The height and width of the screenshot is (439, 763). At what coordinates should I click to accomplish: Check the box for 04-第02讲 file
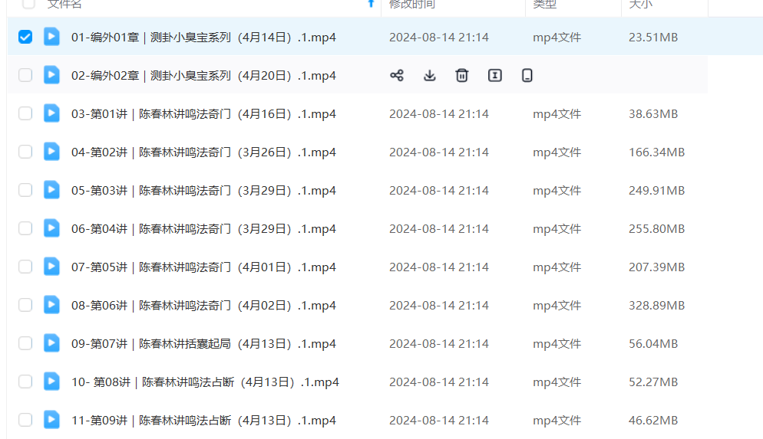coord(25,152)
